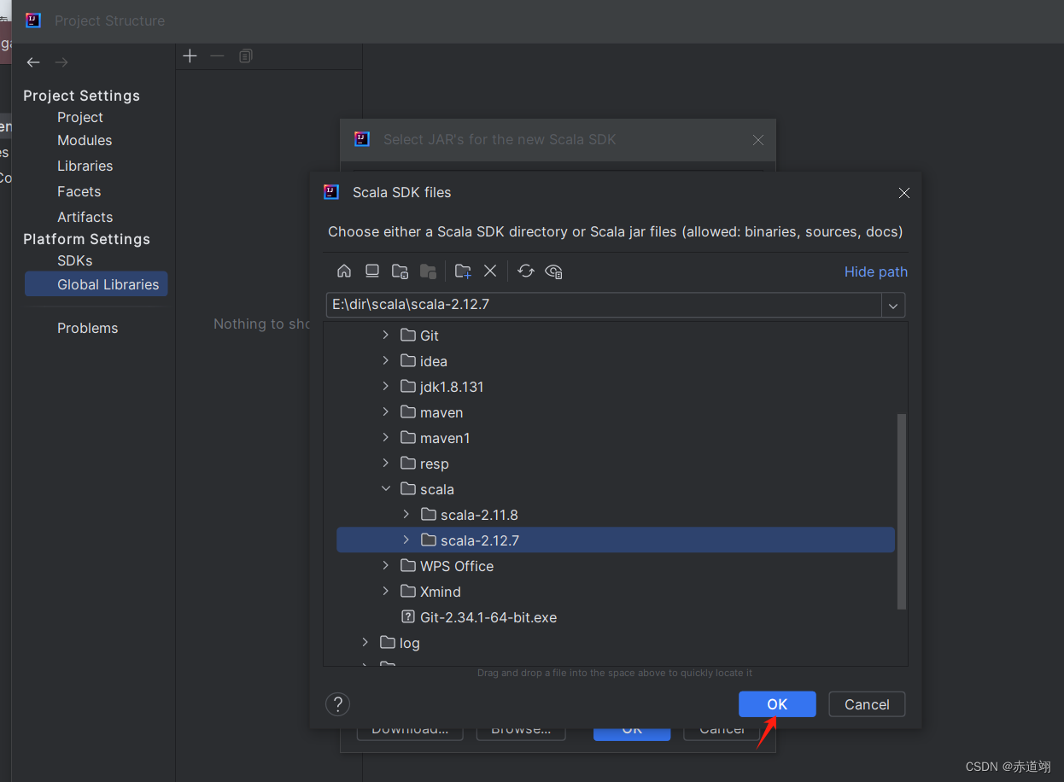Select Global Libraries in sidebar

pyautogui.click(x=96, y=284)
